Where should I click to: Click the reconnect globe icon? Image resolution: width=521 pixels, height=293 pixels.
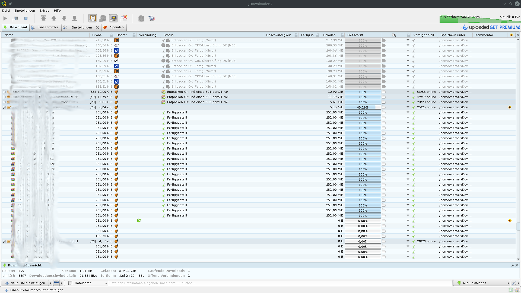point(151,18)
